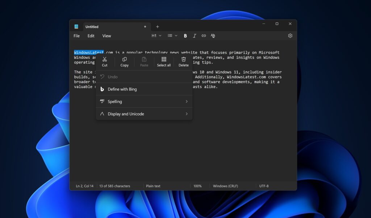371x218 pixels.
Task: Open a new tab with the plus button
Action: pyautogui.click(x=157, y=26)
